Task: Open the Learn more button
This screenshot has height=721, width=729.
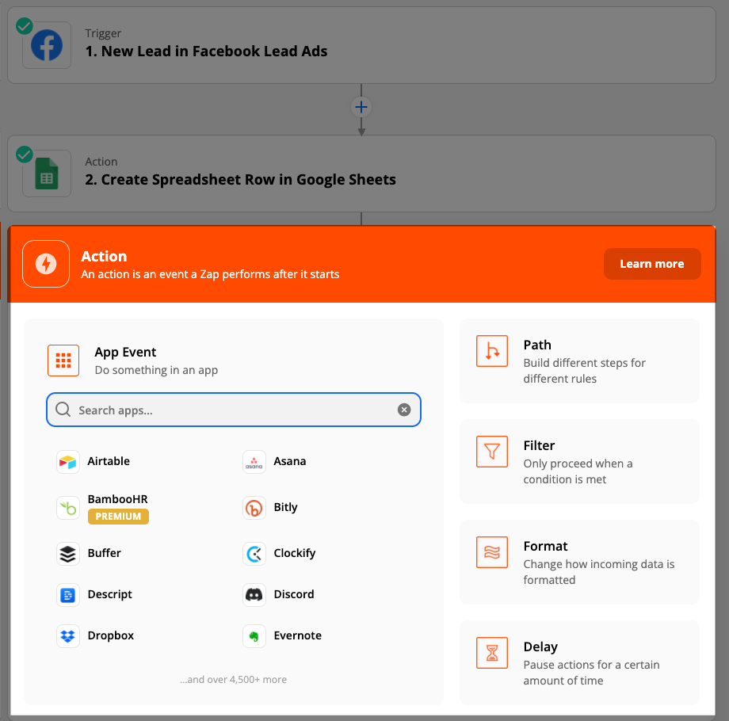Action: [x=652, y=264]
